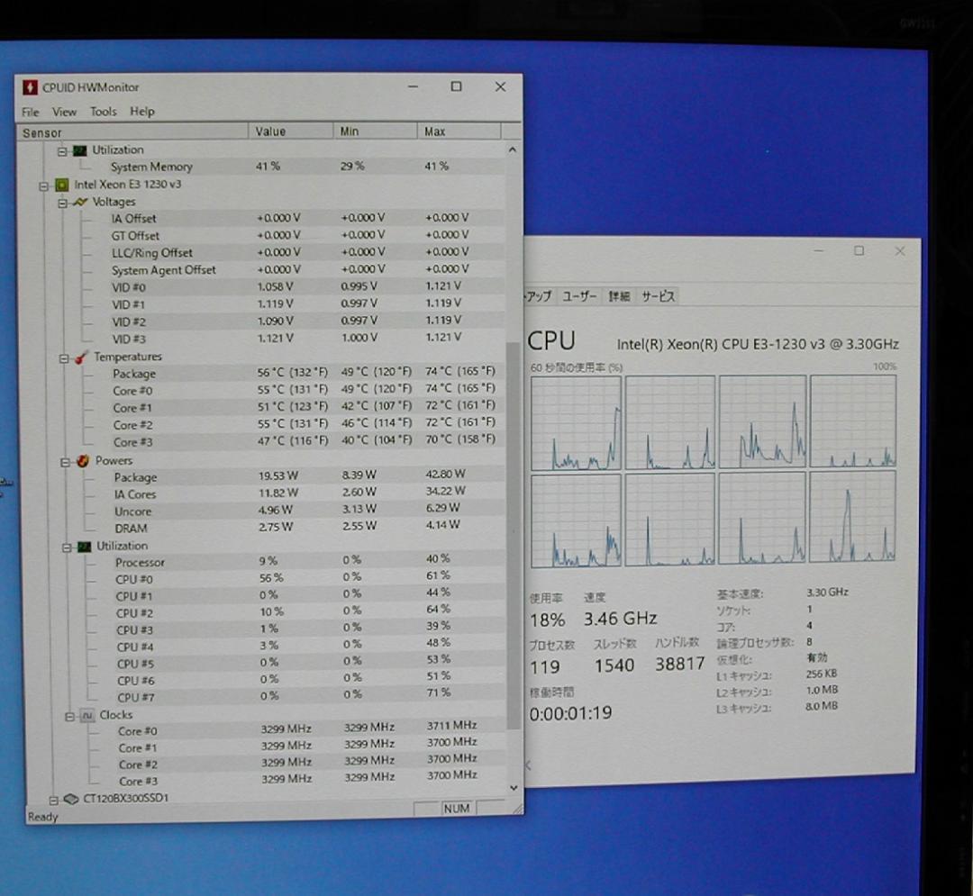The width and height of the screenshot is (973, 896).
Task: Click the memory Utilization icon above System Memory
Action: point(79,150)
